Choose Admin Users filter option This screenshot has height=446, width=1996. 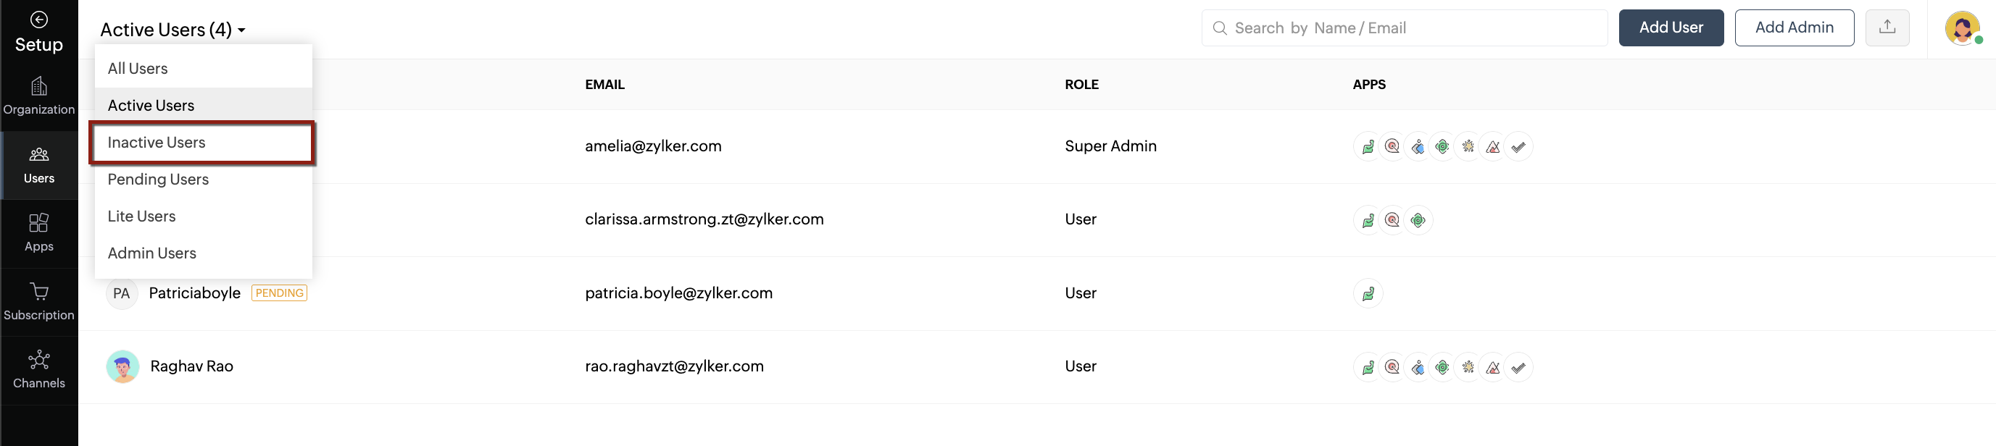pos(152,253)
